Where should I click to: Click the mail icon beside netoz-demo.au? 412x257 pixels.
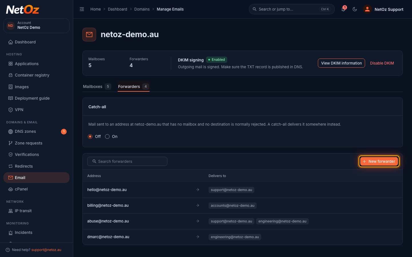point(89,35)
